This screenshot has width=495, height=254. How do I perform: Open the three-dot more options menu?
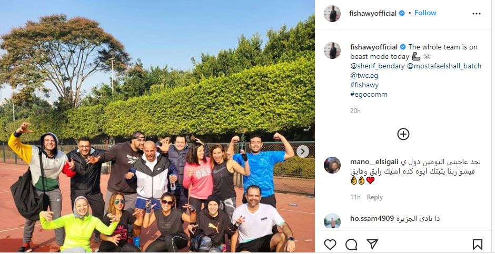pos(477,14)
